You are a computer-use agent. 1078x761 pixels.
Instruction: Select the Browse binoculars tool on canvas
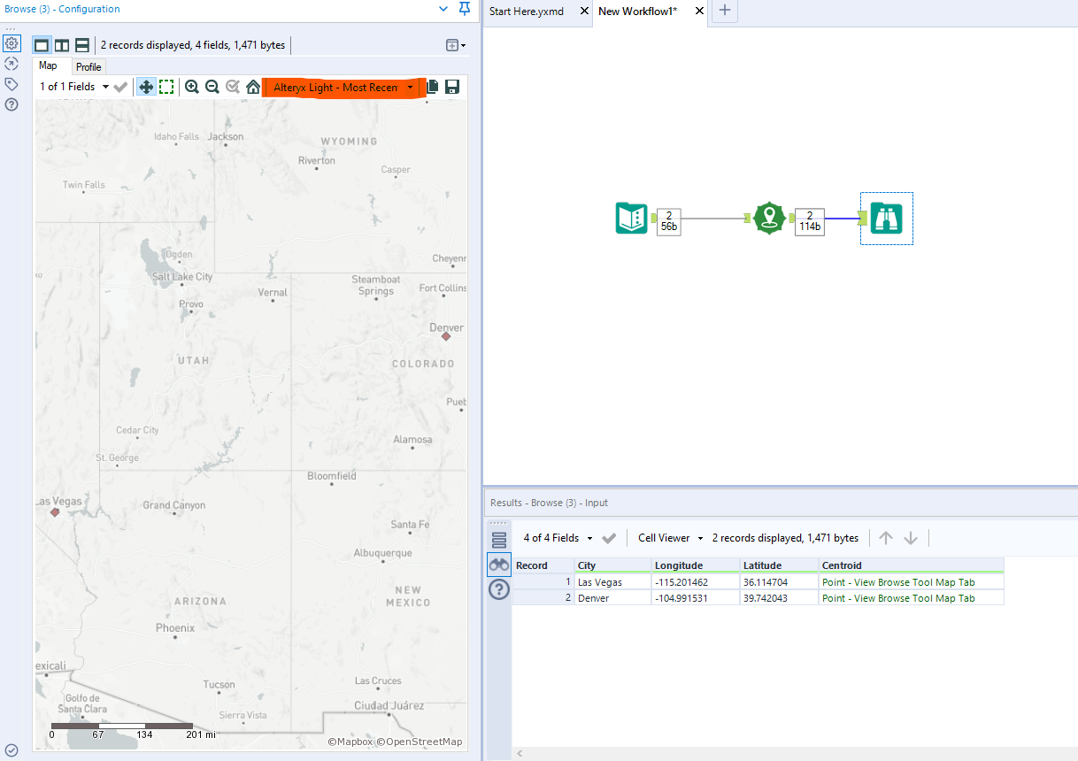tap(886, 218)
